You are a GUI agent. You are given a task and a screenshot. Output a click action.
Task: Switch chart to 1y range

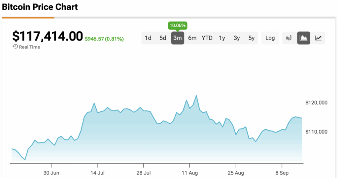tap(222, 38)
